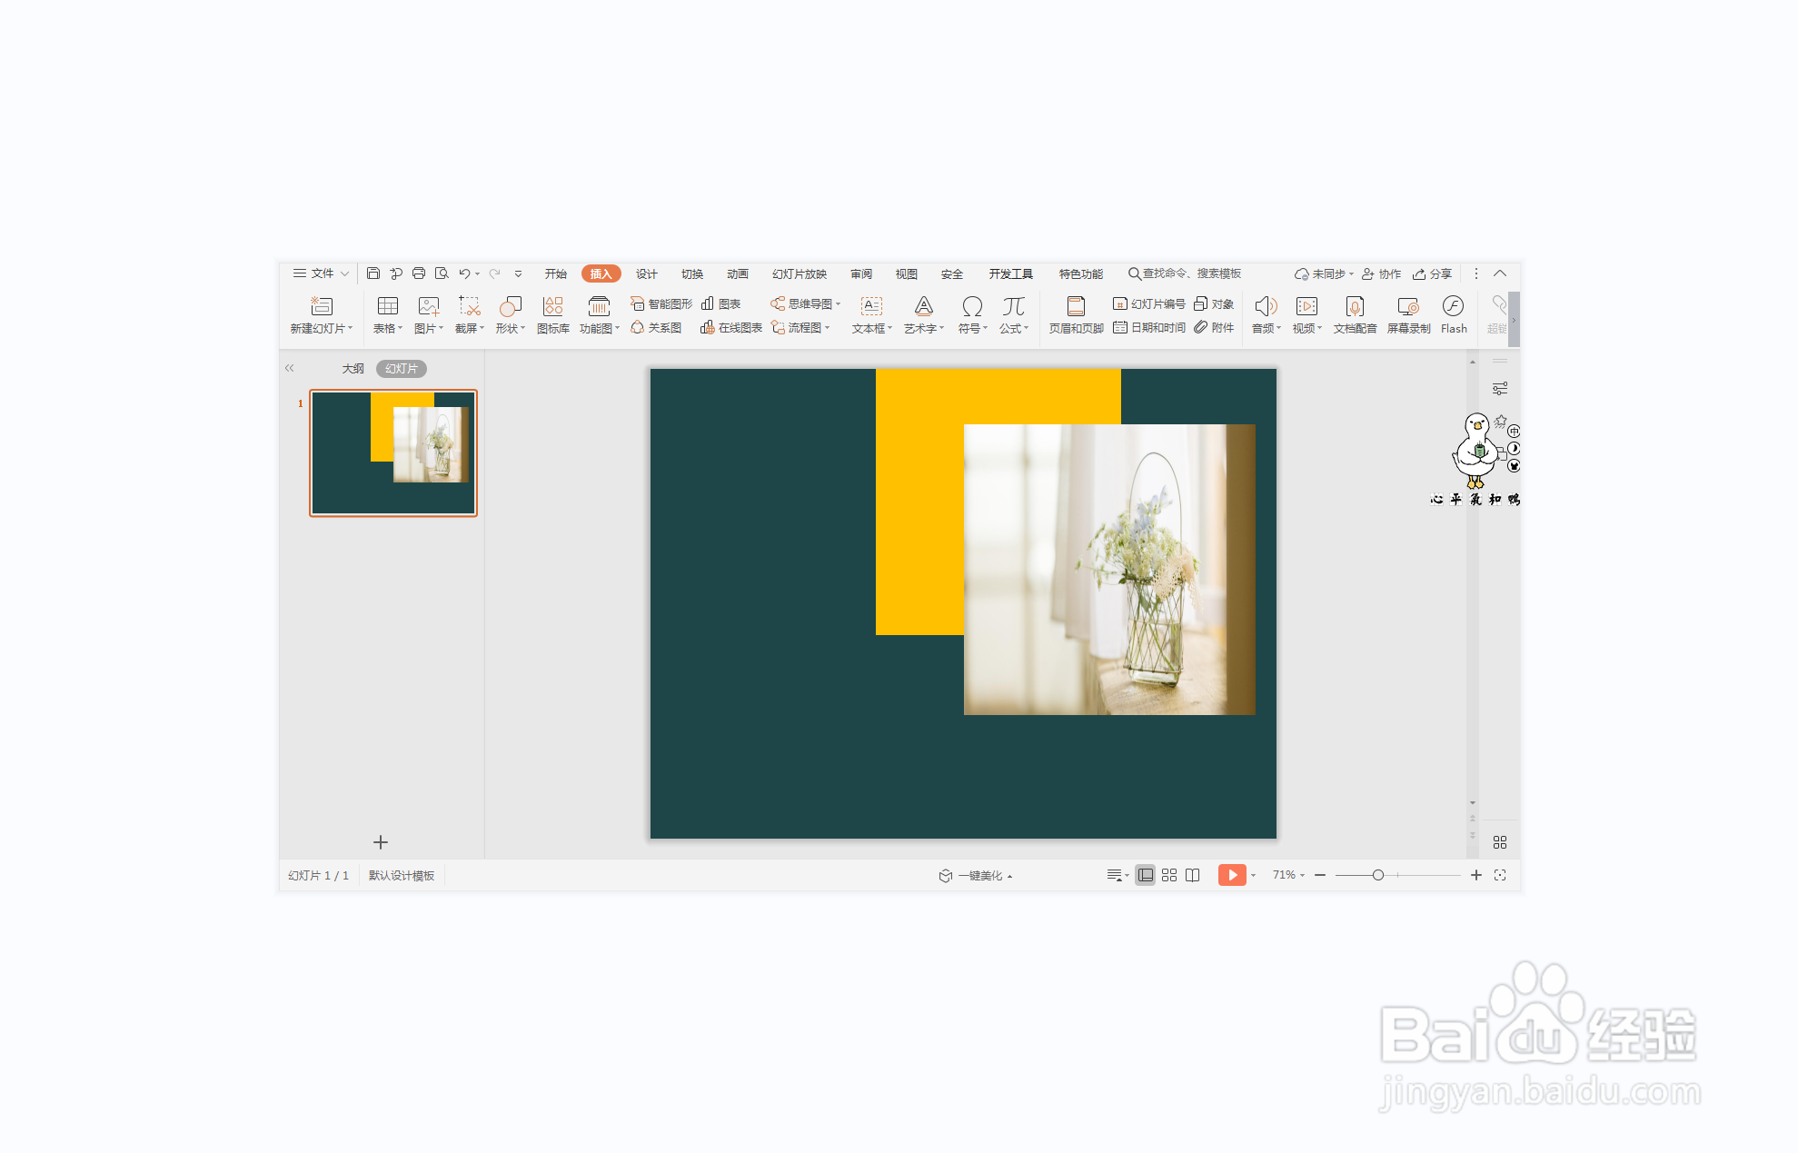This screenshot has height=1153, width=1798.
Task: Click the 屏幕录制 screen recording icon
Action: click(1407, 306)
